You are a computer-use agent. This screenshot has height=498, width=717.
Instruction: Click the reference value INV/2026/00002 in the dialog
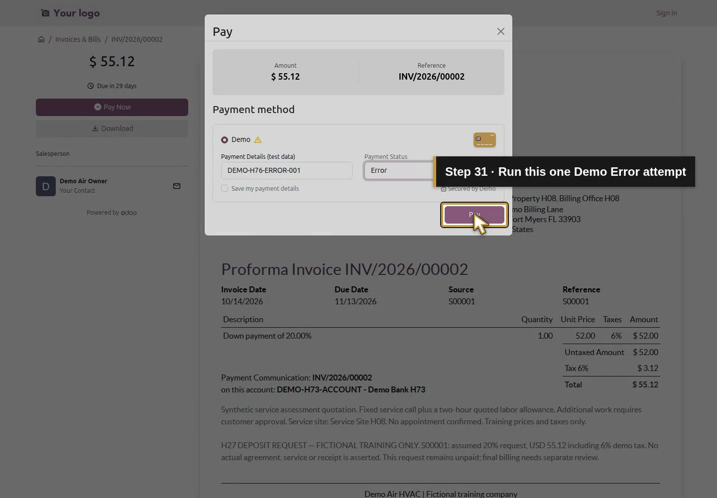432,77
